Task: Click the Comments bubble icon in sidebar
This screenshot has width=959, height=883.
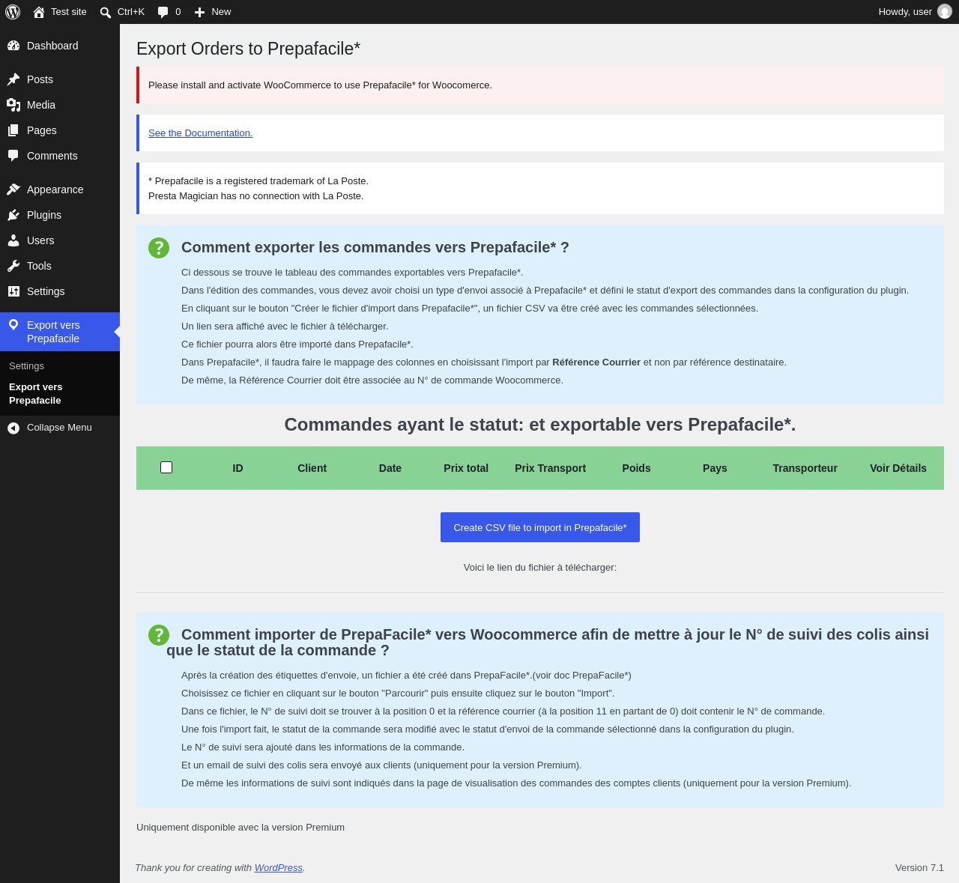Action: coord(13,156)
